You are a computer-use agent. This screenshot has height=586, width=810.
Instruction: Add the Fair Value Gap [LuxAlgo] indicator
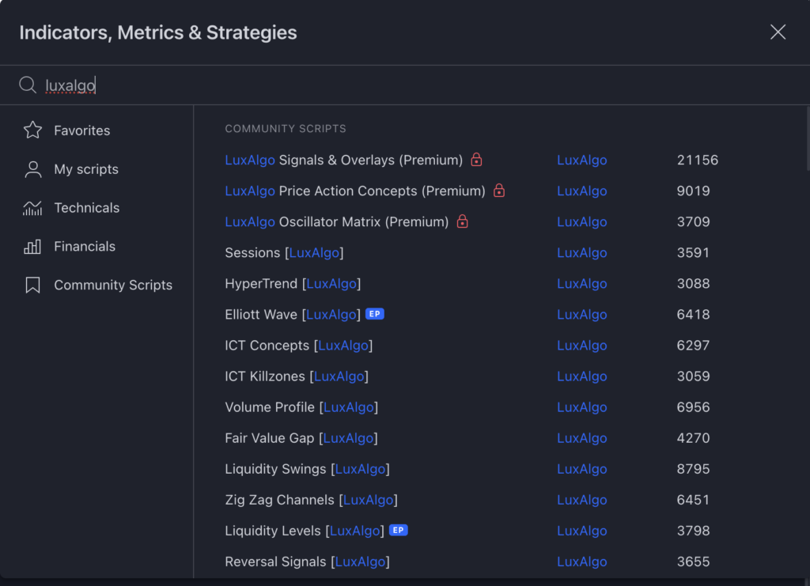[301, 438]
